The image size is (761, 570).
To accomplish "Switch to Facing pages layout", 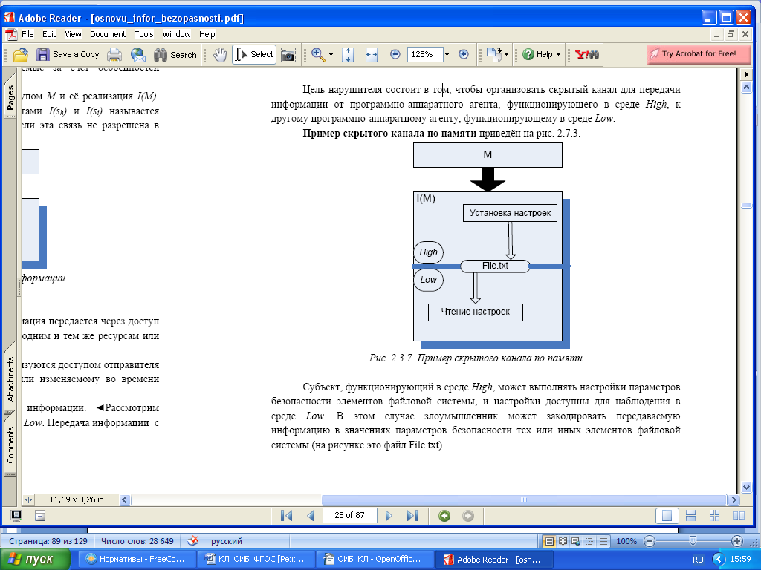I will [x=738, y=516].
